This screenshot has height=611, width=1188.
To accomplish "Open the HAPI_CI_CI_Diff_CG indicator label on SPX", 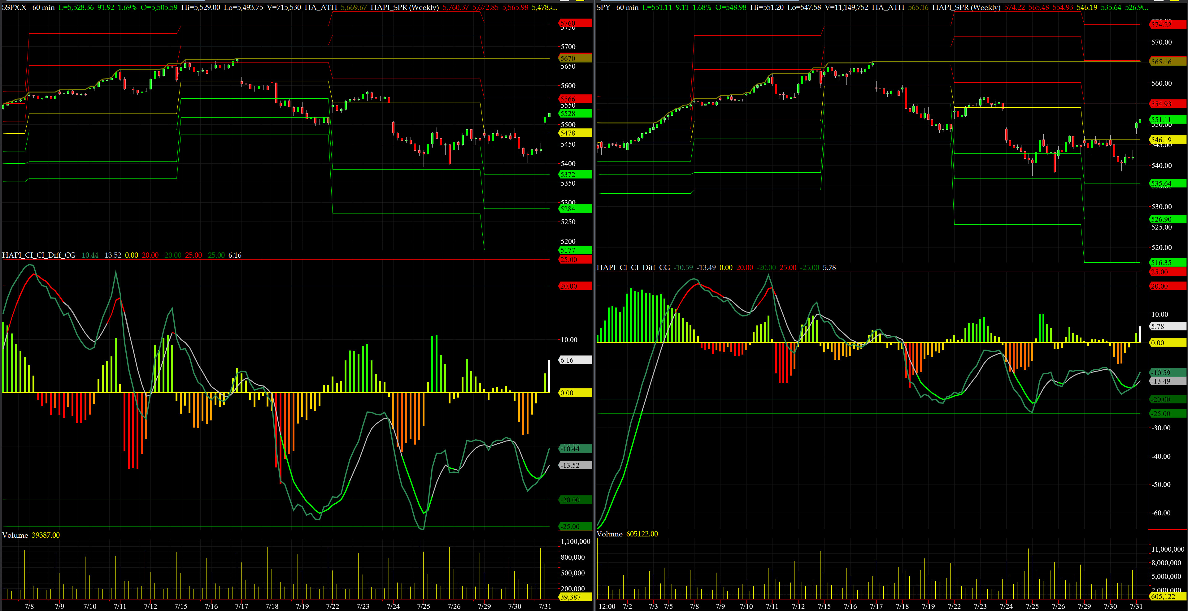I will point(39,255).
